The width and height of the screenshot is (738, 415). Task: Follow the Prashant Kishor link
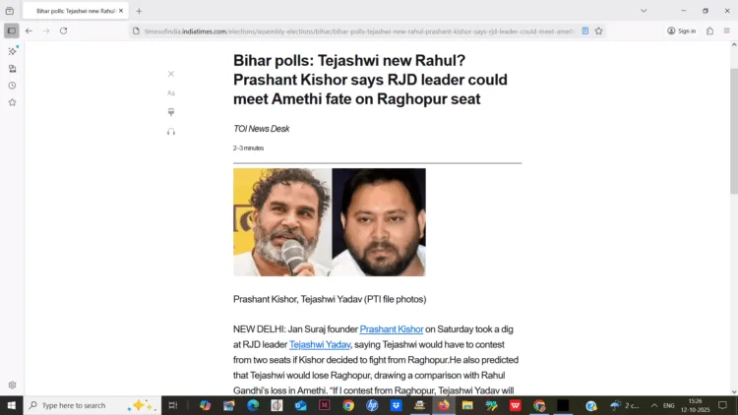coord(391,329)
